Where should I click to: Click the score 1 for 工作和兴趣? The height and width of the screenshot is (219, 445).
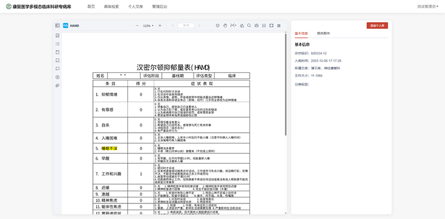(x=141, y=173)
